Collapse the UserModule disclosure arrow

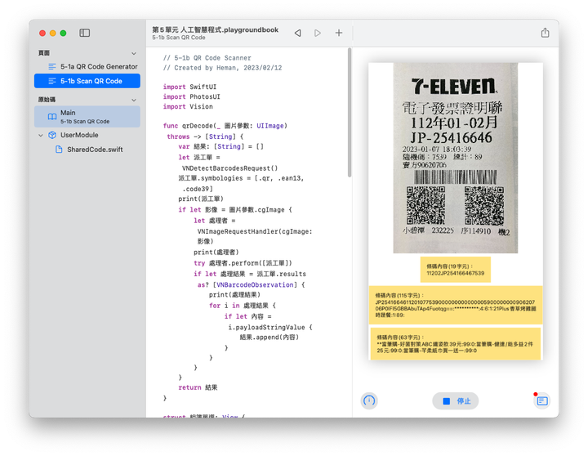(x=40, y=135)
